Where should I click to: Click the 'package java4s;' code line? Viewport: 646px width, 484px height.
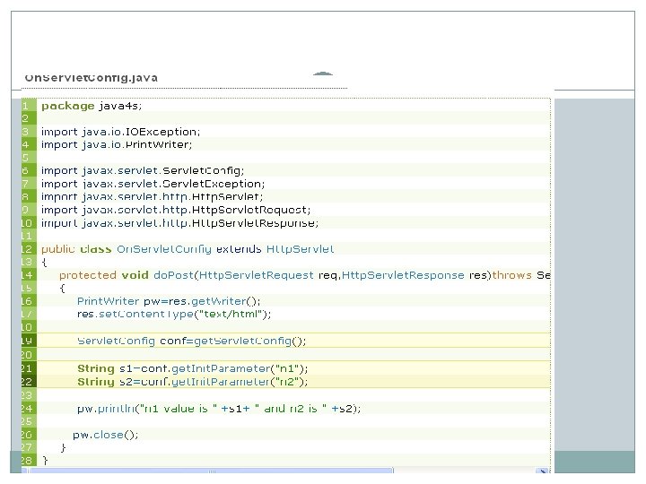[x=92, y=105]
